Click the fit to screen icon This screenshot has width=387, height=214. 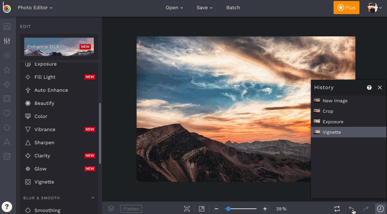pyautogui.click(x=187, y=209)
